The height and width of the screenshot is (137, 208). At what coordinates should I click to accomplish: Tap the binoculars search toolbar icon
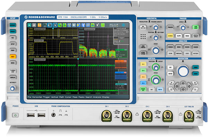(x=93, y=25)
